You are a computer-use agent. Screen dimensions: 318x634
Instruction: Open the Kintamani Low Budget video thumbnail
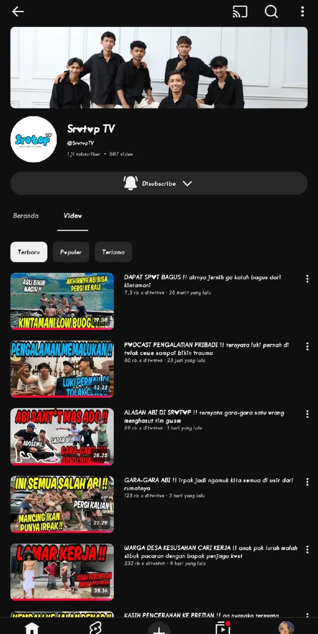[62, 301]
